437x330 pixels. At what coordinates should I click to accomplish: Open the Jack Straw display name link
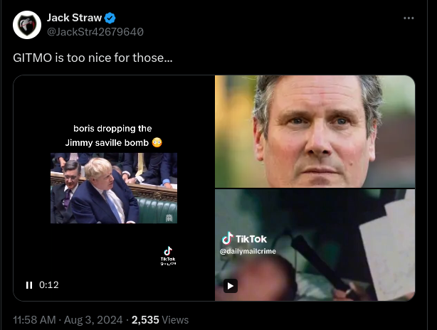click(x=73, y=18)
